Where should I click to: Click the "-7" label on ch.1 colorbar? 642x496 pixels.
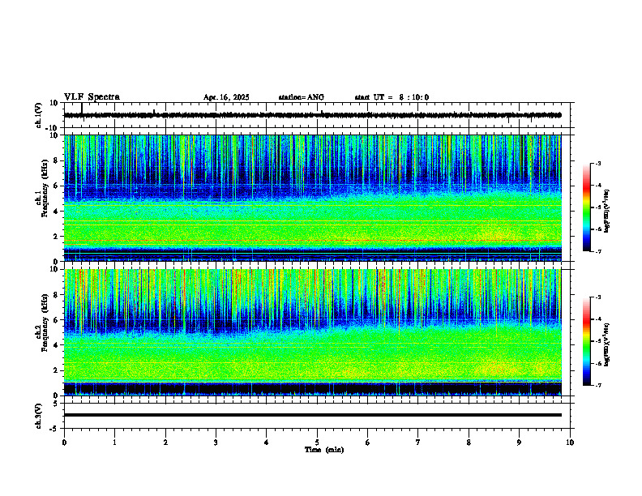click(x=598, y=251)
